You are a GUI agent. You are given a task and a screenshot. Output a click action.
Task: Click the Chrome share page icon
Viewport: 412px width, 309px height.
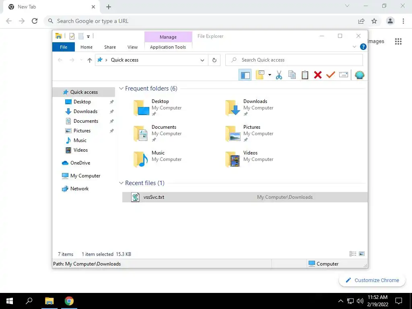click(x=361, y=21)
